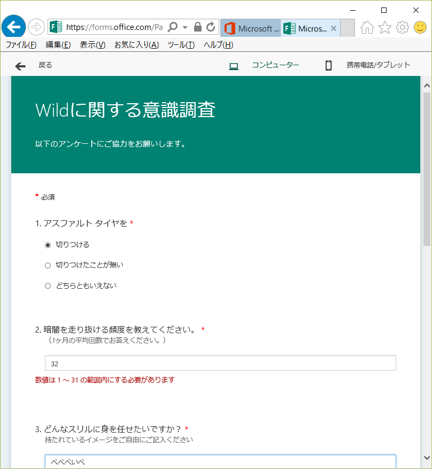Open the ツール(T) menu
The height and width of the screenshot is (469, 432).
pyautogui.click(x=181, y=45)
